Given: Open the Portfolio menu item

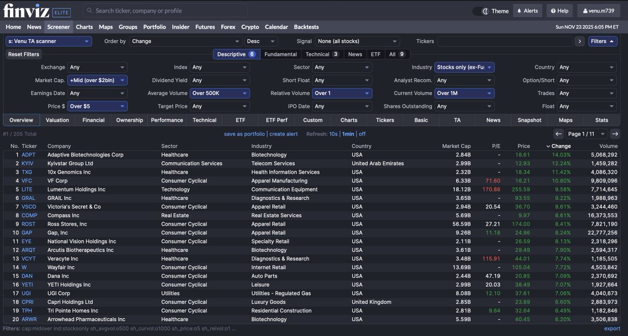Looking at the screenshot, I should coord(154,27).
